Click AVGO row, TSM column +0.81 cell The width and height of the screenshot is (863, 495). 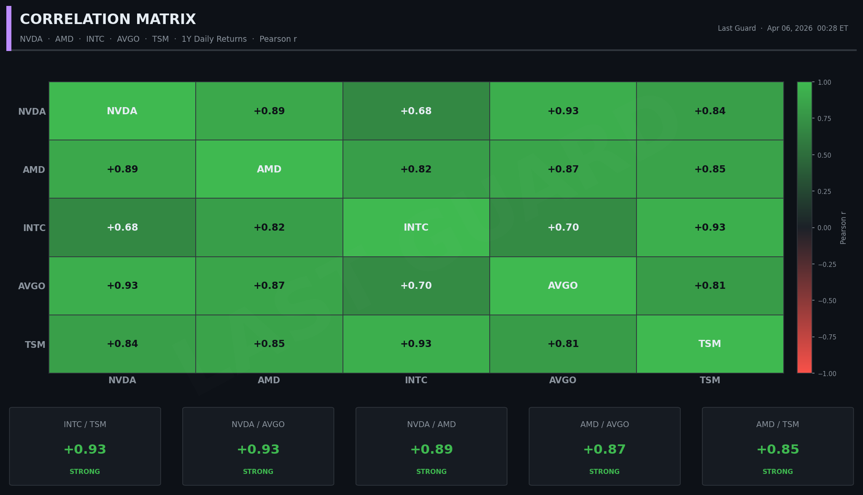[x=710, y=286]
